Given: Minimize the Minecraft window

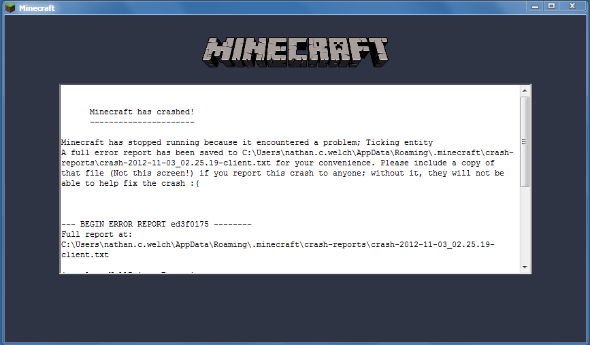Looking at the screenshot, I should click(x=535, y=6).
